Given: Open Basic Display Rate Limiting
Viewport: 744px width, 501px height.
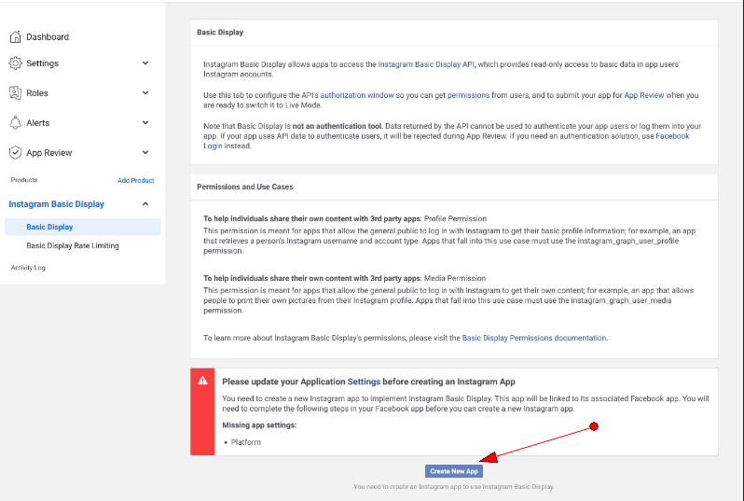Looking at the screenshot, I should [72, 246].
